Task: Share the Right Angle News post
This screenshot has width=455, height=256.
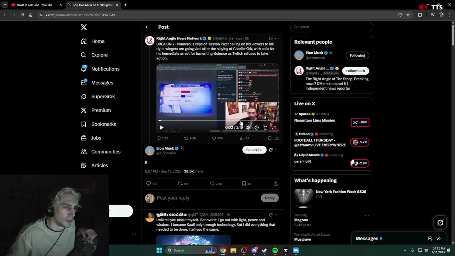Action: click(x=277, y=138)
